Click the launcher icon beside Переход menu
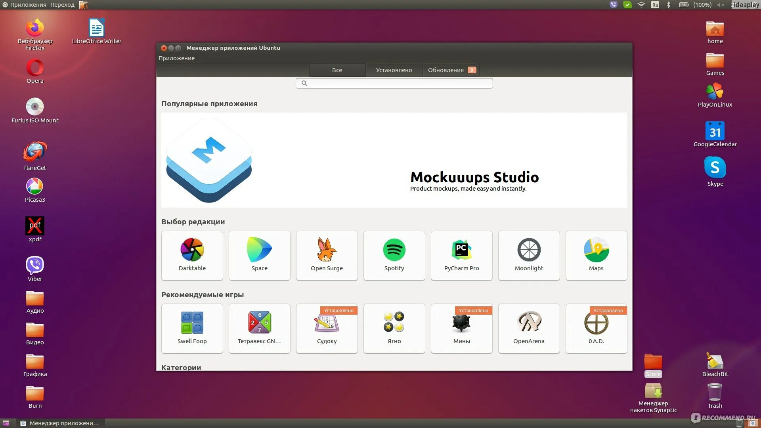The image size is (761, 428). (x=84, y=5)
